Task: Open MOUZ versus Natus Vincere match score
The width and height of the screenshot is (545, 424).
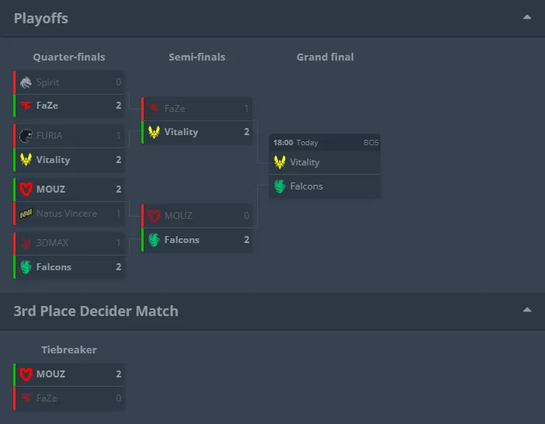Action: click(x=119, y=189)
